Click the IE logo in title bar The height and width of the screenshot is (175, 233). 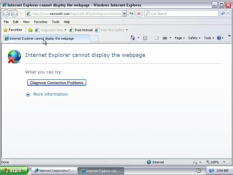4,5
